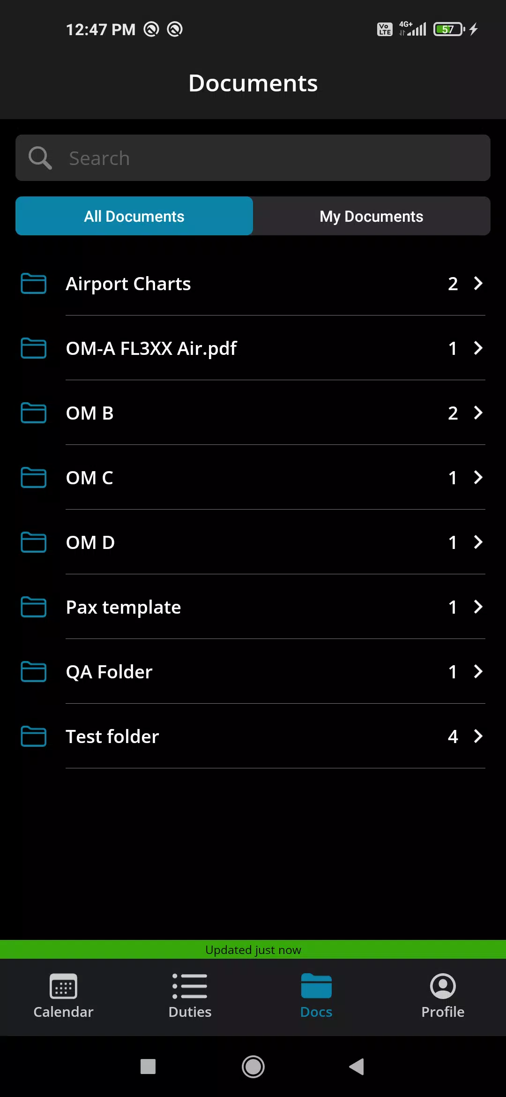Tap the Updated just now status bar
The image size is (506, 1097).
tap(253, 949)
